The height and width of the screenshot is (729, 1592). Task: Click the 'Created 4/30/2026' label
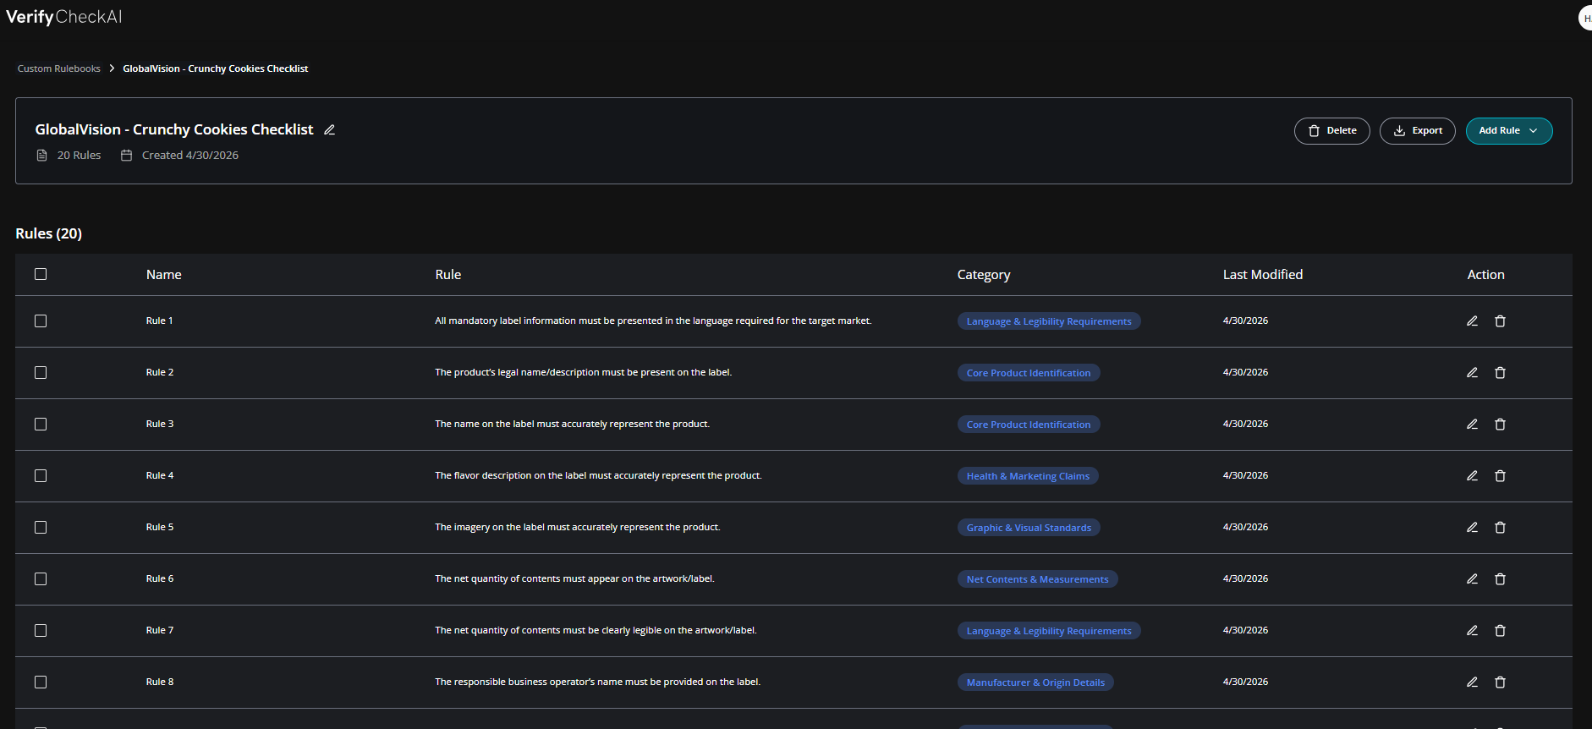pos(190,156)
